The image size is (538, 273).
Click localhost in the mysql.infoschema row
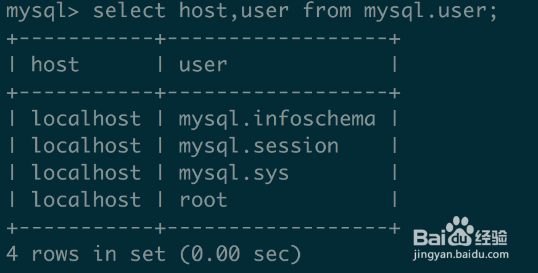pos(86,118)
